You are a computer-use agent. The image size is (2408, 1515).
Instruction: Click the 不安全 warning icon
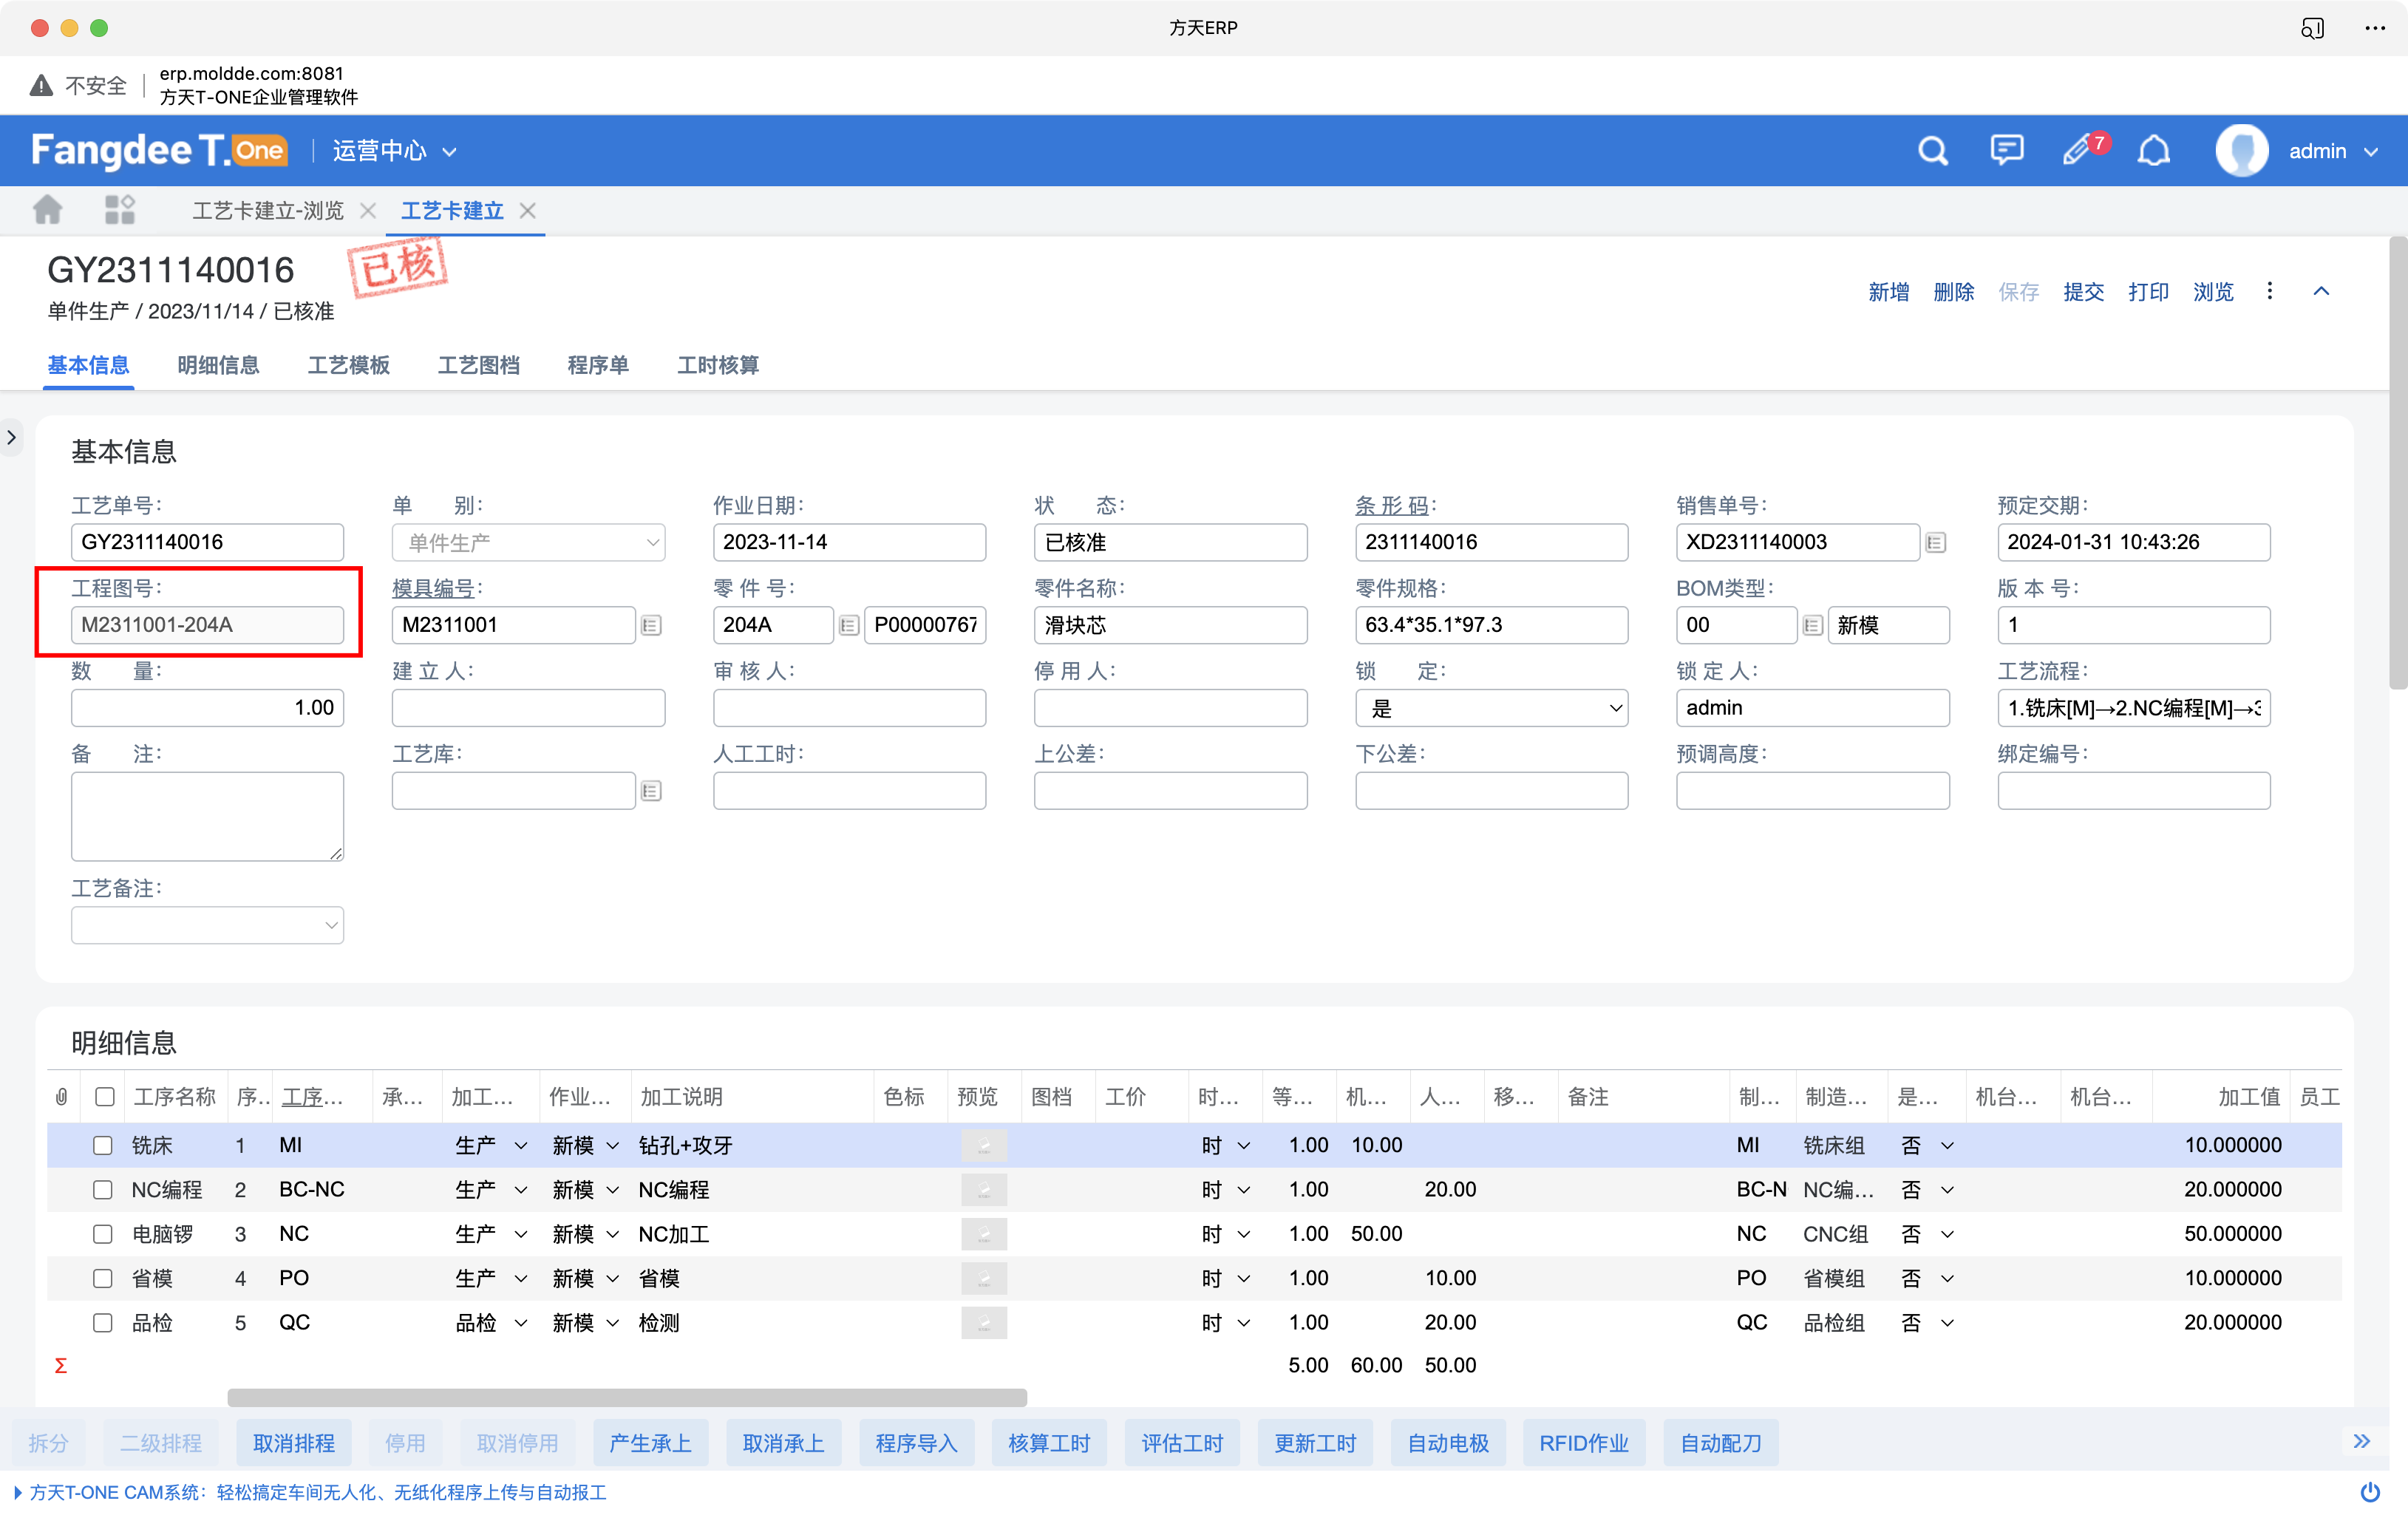coord(41,85)
